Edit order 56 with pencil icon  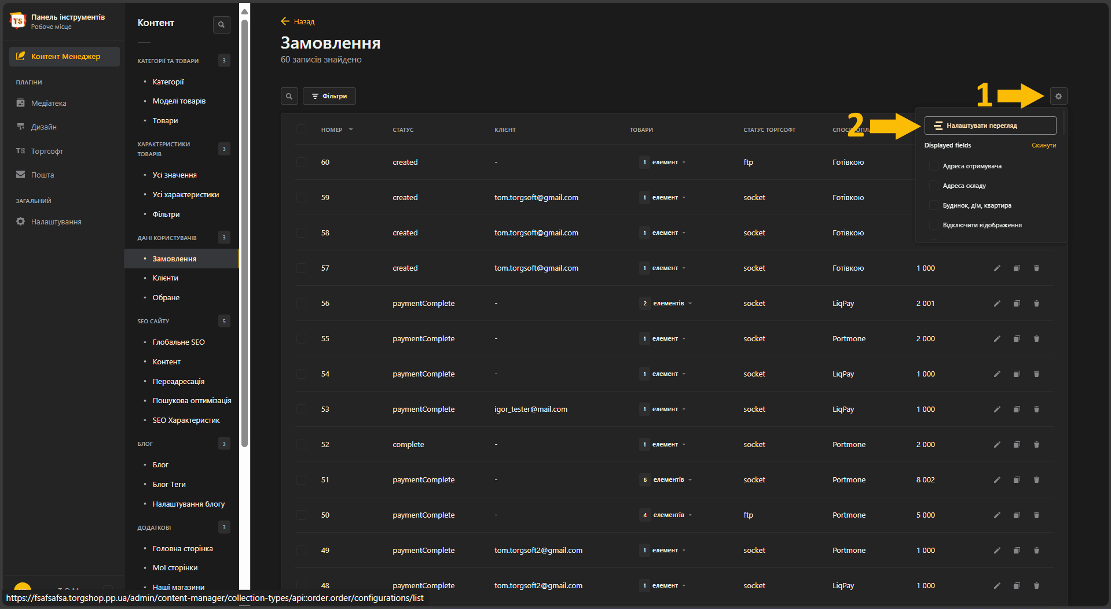click(997, 304)
